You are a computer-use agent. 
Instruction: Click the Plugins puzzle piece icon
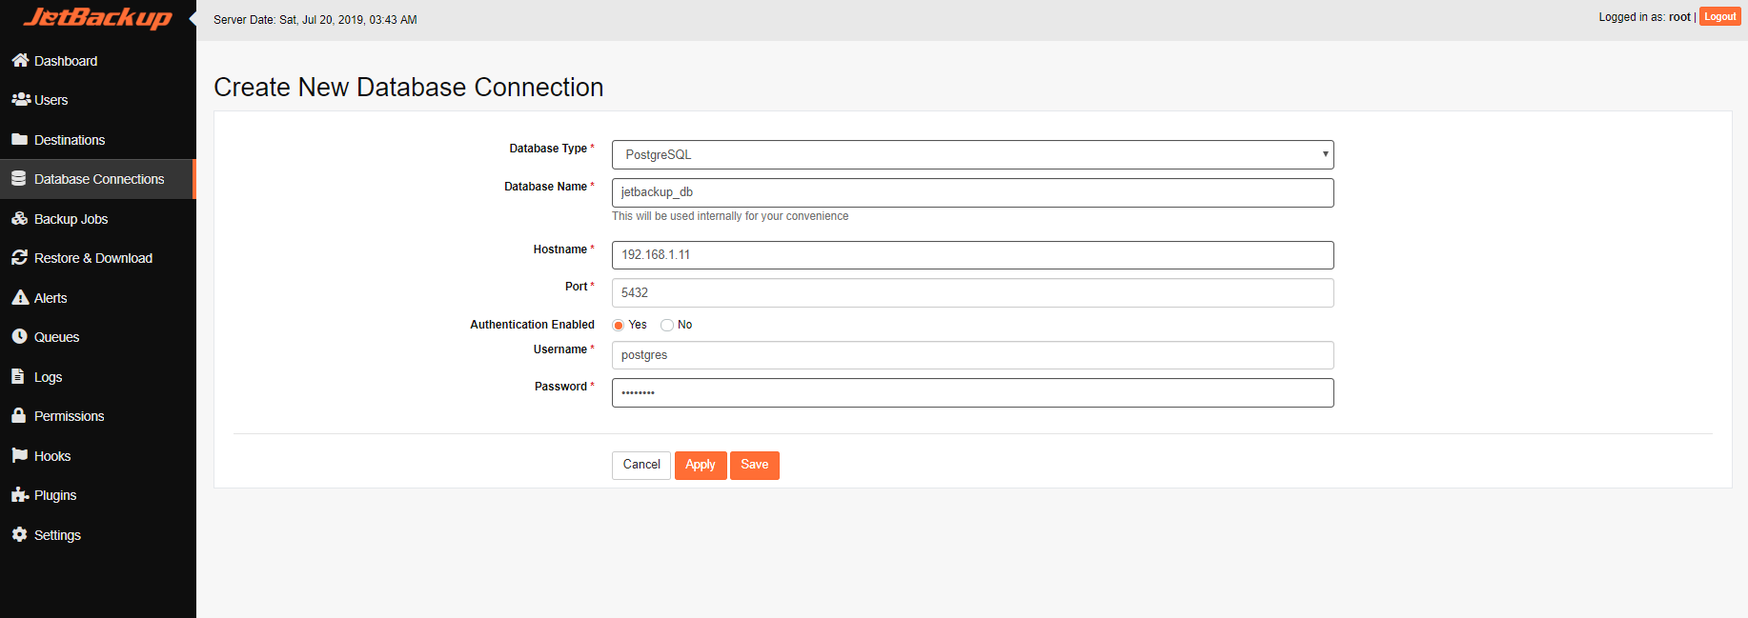(20, 494)
